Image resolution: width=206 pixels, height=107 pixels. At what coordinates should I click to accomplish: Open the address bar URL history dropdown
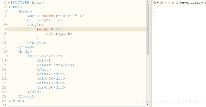[202, 3]
